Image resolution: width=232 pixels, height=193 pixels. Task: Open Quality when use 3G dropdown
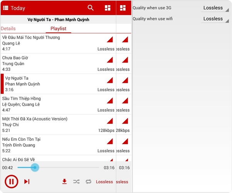click(x=215, y=8)
